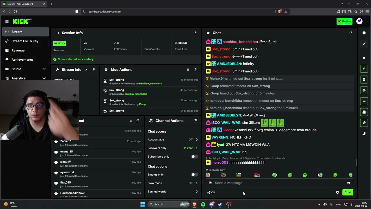Click hamidou_benchikha in the first Mod Actions row

tap(150, 84)
